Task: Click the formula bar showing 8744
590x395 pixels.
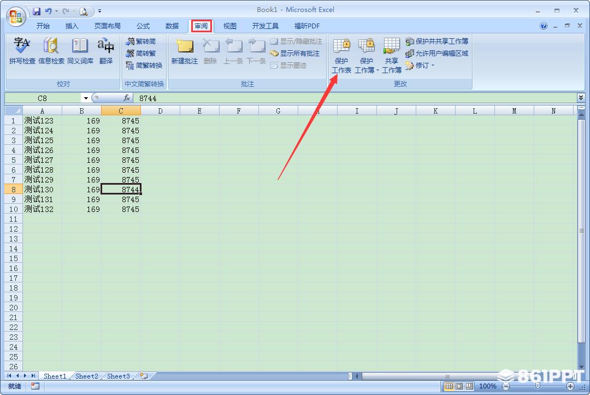Action: point(356,98)
